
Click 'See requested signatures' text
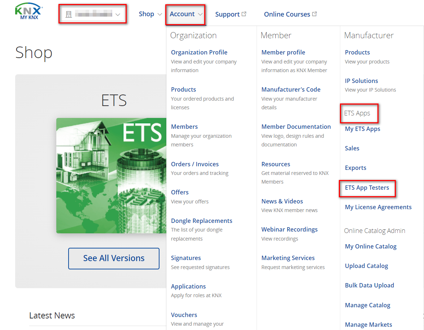coord(200,267)
